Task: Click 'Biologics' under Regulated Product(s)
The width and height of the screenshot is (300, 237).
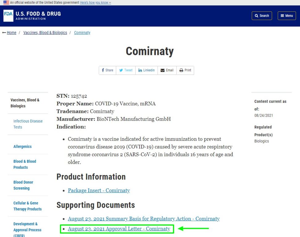Action: (x=261, y=141)
